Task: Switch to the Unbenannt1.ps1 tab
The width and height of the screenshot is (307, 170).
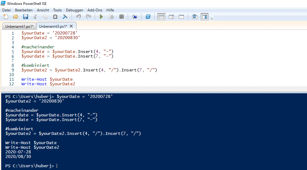Action: [19, 26]
